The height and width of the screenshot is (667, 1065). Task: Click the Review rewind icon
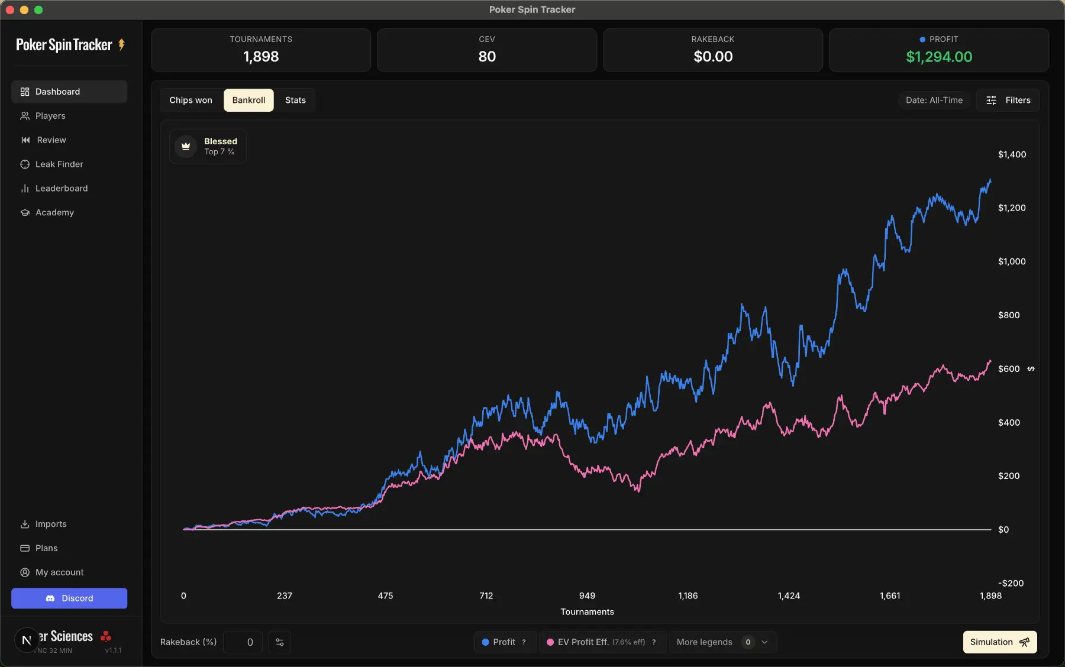tap(25, 140)
